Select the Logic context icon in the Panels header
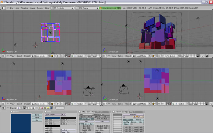Viewport: 213px width, 133px height. (19, 108)
